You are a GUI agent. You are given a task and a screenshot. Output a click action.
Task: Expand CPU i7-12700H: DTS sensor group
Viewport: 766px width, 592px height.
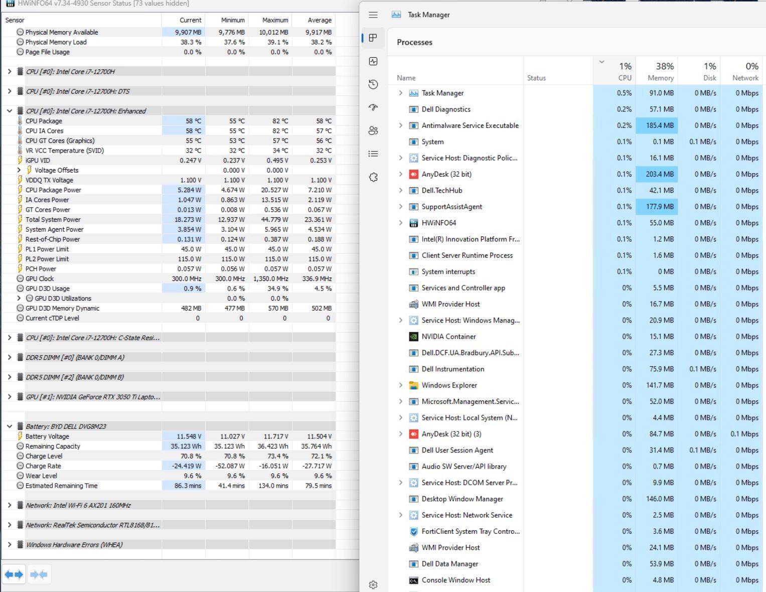click(x=9, y=91)
